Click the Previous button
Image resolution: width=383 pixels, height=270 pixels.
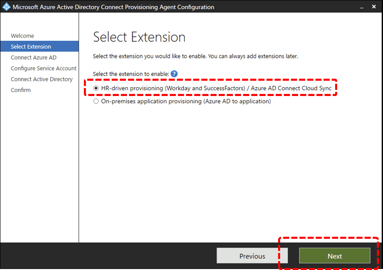pyautogui.click(x=252, y=256)
